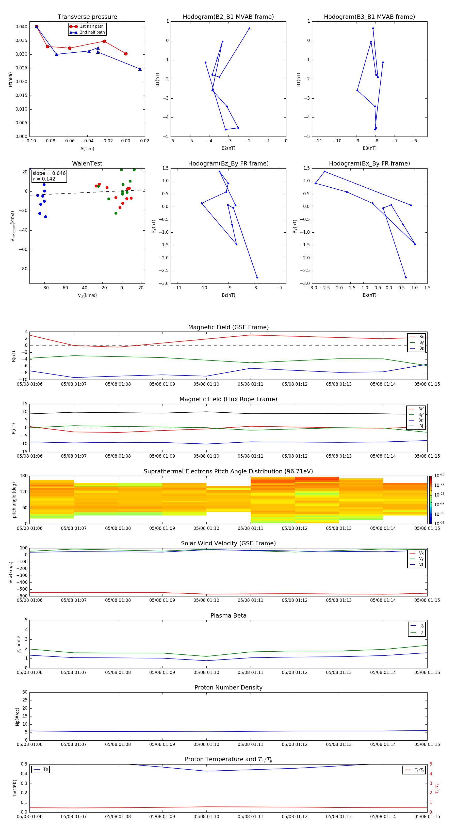
Task: Click the Vx legend entry in solar wind plot
Action: pyautogui.click(x=417, y=553)
